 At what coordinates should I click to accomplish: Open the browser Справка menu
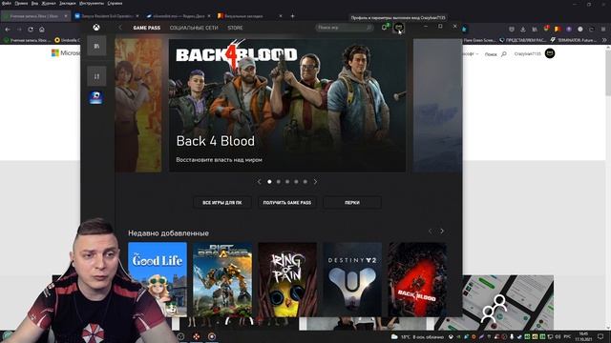[115, 3]
